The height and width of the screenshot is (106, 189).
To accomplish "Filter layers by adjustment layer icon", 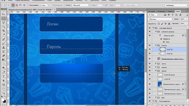I will pos(169,15).
